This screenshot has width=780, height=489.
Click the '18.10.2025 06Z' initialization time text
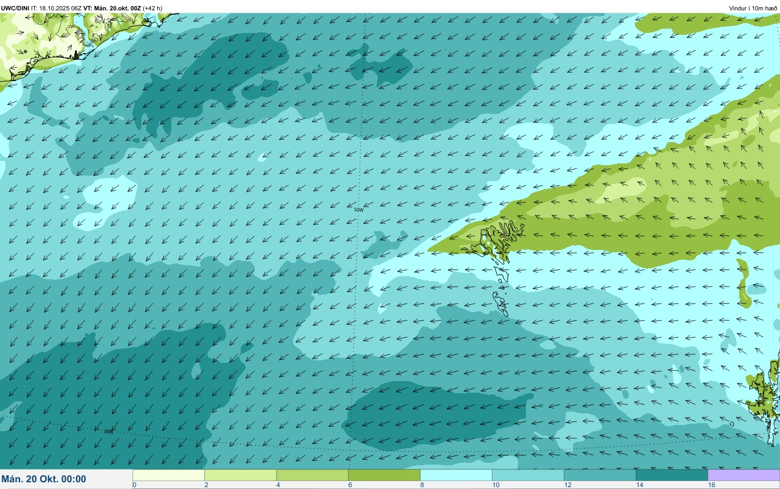(x=60, y=8)
